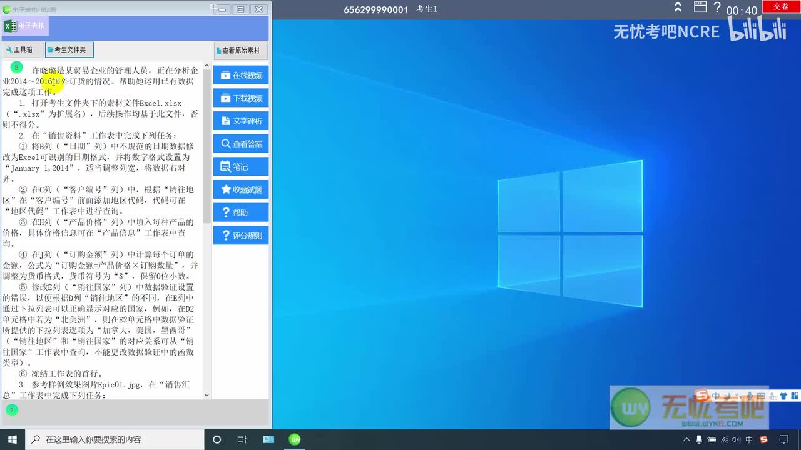
Task: Open the 考生文件夹 candidate folder
Action: (69, 50)
